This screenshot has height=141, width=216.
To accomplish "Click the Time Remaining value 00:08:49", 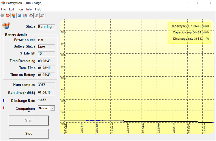I will click(46, 61).
